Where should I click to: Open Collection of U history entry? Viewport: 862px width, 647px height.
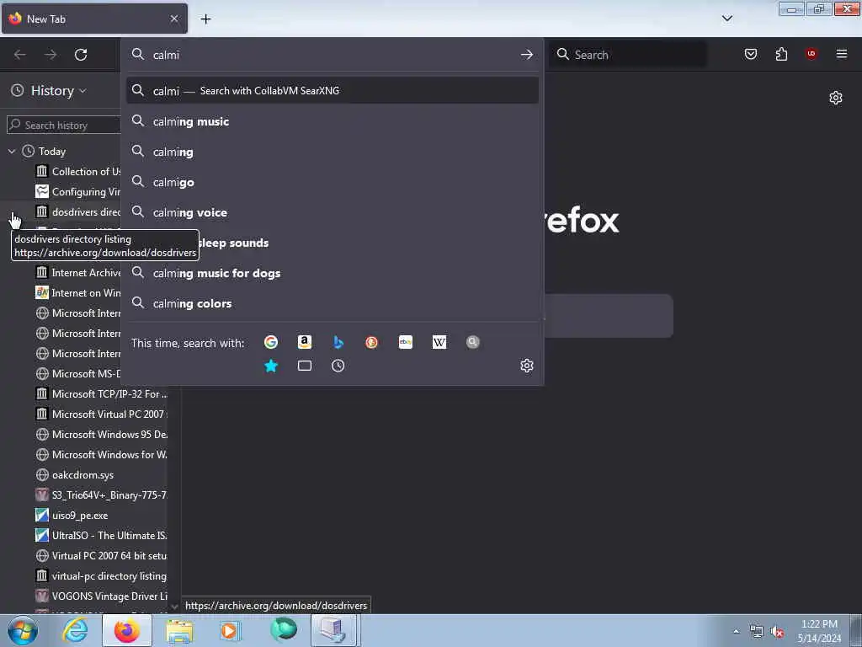coord(77,171)
